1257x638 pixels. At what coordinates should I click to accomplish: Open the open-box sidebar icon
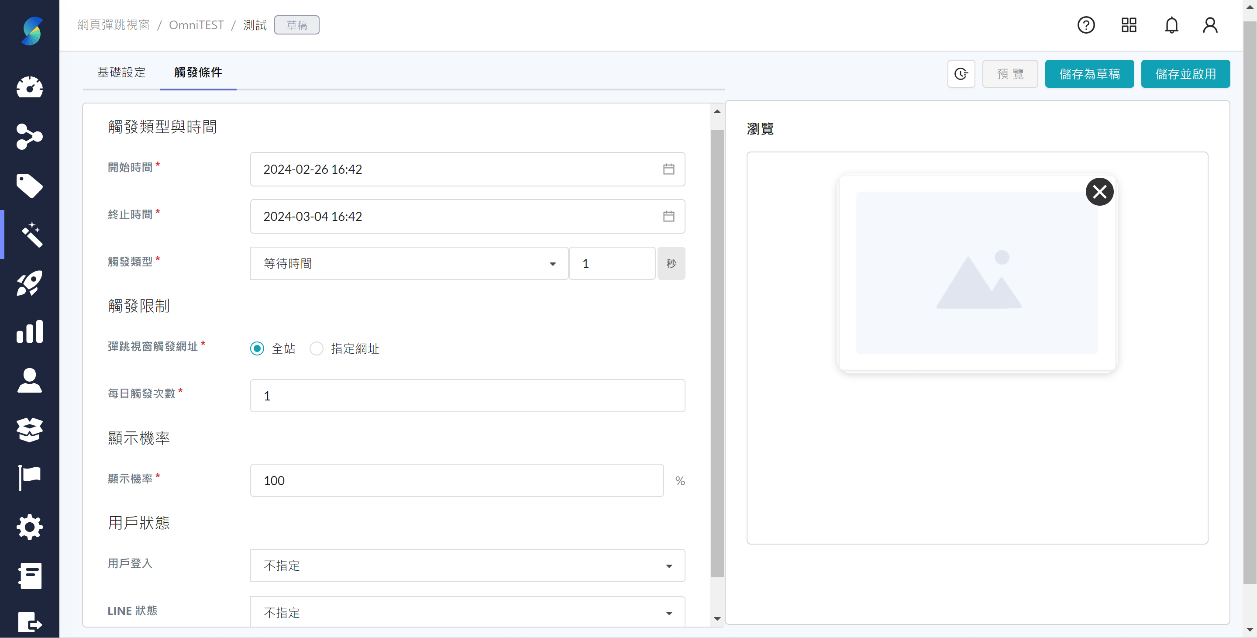click(x=30, y=430)
